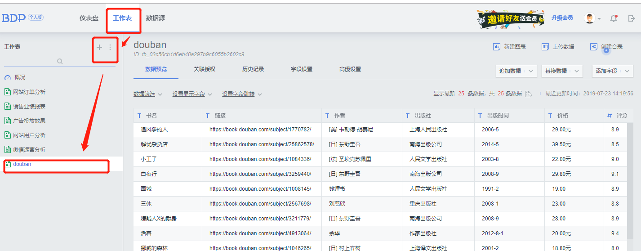Click the 出版时间 column header

tap(509, 116)
